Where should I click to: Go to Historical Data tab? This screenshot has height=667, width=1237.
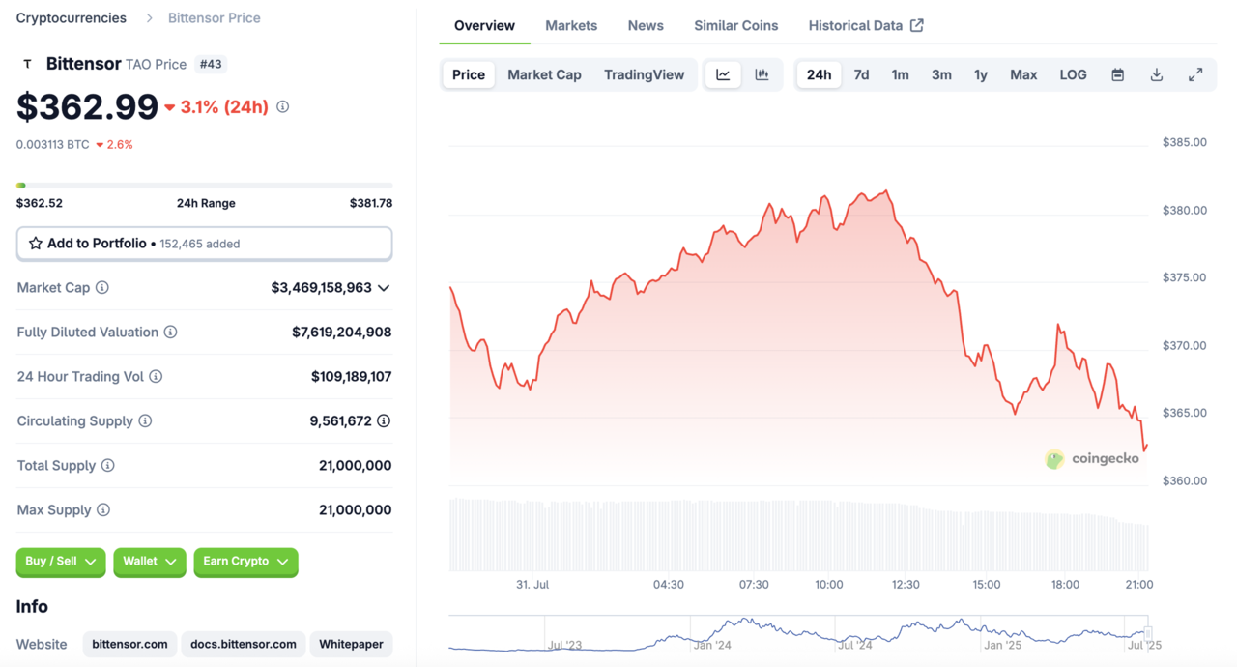click(x=865, y=25)
